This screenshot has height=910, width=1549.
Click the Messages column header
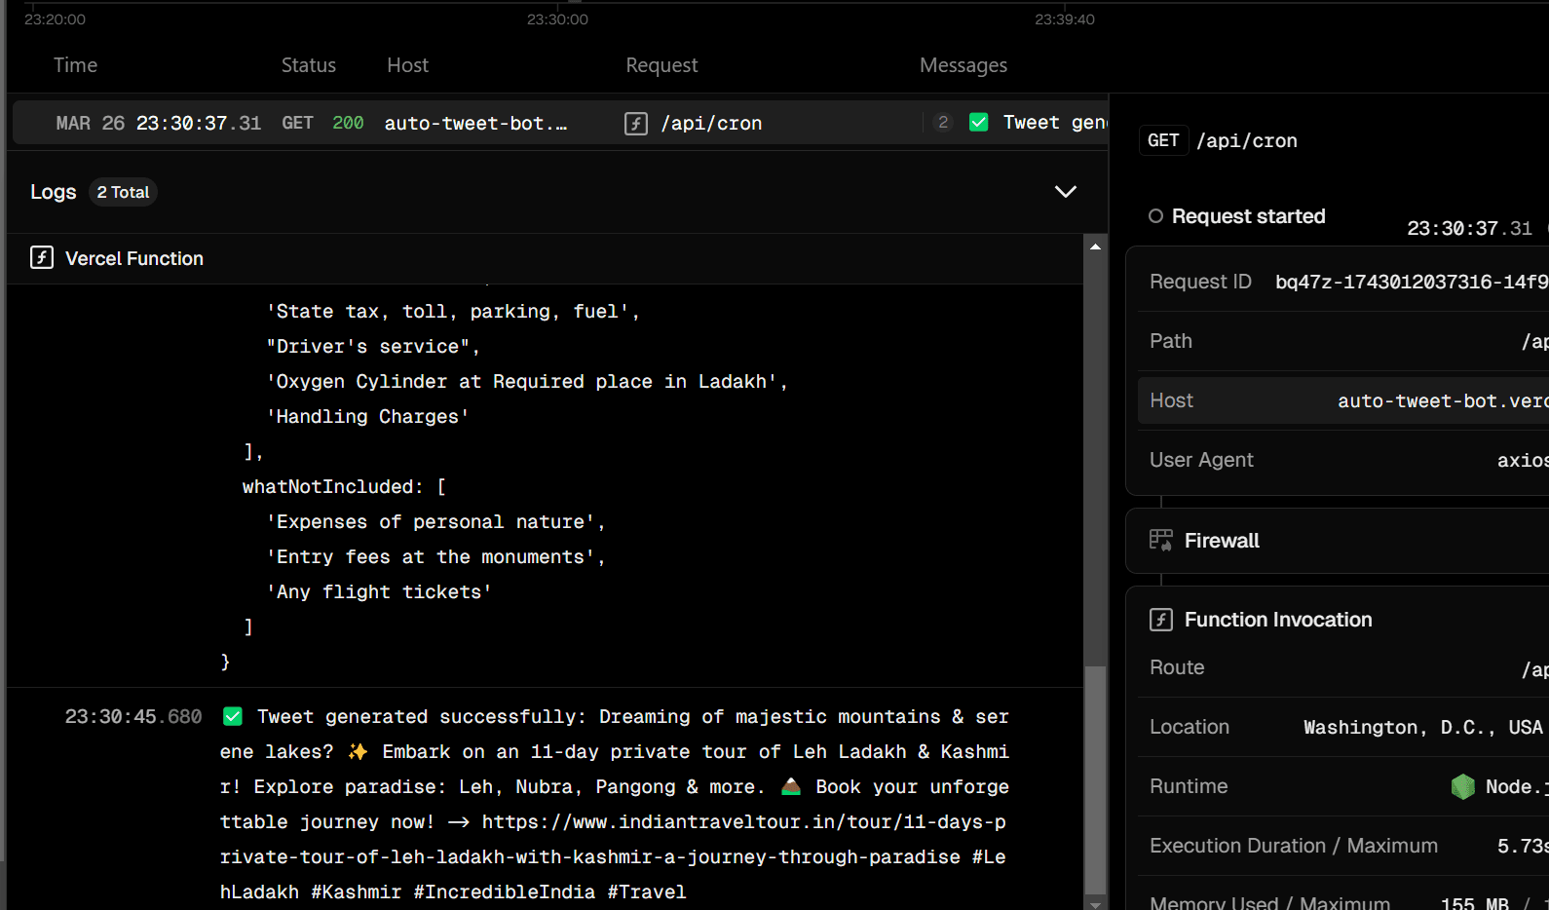[963, 65]
